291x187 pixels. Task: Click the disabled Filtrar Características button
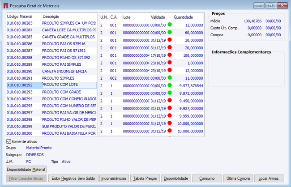pos(26,178)
